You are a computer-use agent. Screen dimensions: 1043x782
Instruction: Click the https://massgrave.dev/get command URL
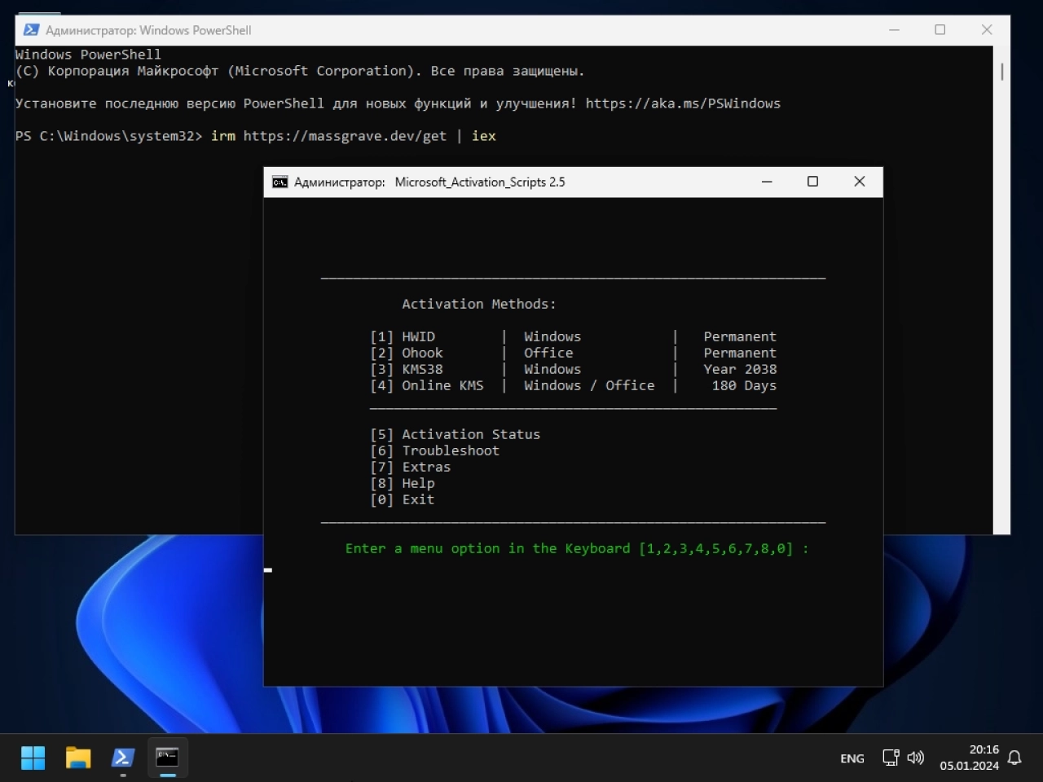345,136
